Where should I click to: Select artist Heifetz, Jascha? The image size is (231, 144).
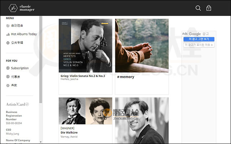(70, 79)
